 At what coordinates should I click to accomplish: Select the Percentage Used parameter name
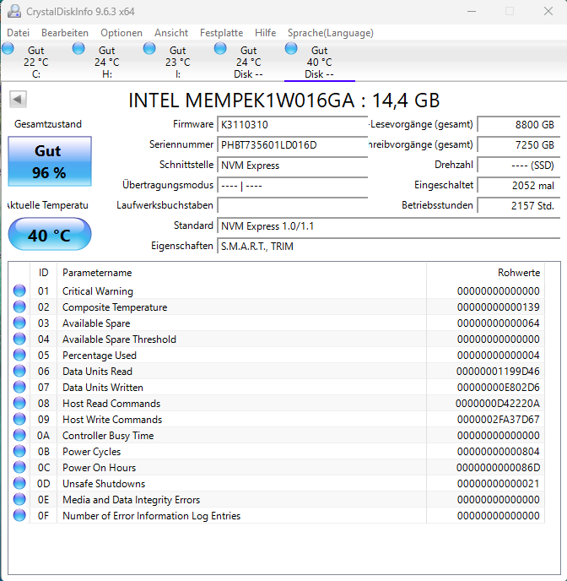click(100, 356)
